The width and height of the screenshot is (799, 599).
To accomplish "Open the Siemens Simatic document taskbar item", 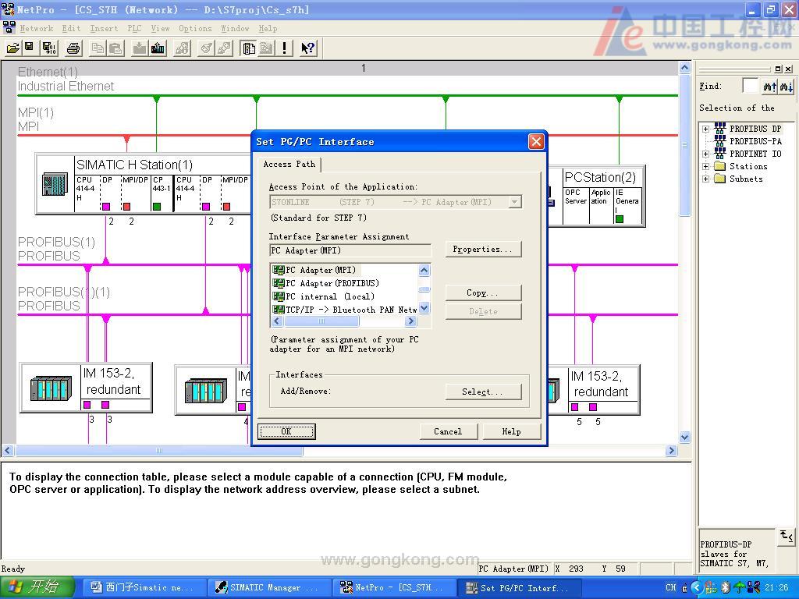I will 144,588.
